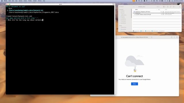
Task: Open the Scripts menu
Action: tap(25, 1)
